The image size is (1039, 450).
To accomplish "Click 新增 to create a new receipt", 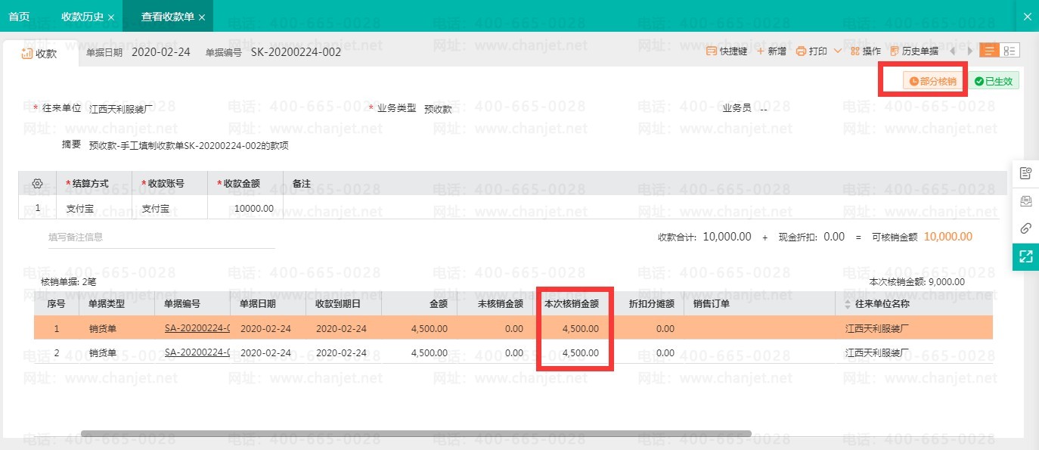I will point(771,51).
